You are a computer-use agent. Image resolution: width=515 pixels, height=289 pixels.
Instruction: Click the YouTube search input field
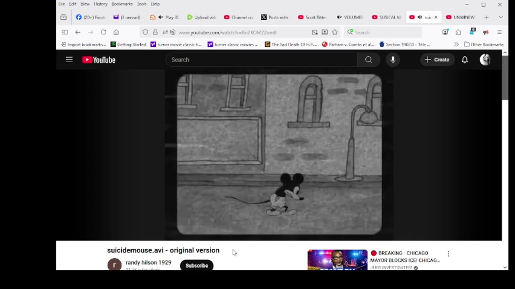pyautogui.click(x=262, y=60)
